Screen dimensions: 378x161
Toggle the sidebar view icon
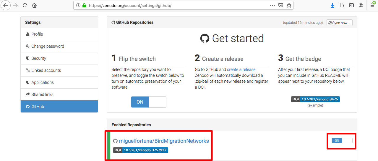click(x=351, y=5)
